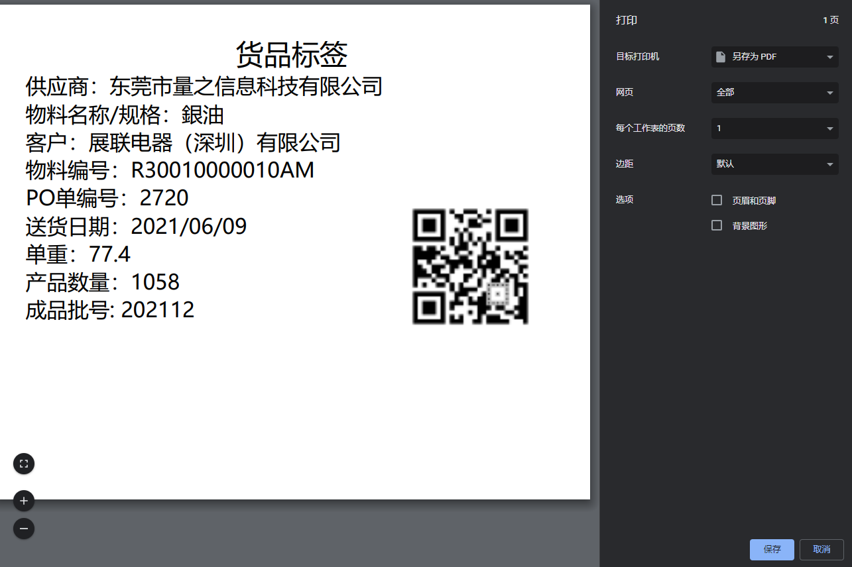The width and height of the screenshot is (852, 567).
Task: Toggle the 背景图形 checkbox
Action: (717, 225)
